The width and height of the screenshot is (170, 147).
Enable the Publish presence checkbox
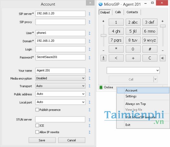tap(37, 110)
